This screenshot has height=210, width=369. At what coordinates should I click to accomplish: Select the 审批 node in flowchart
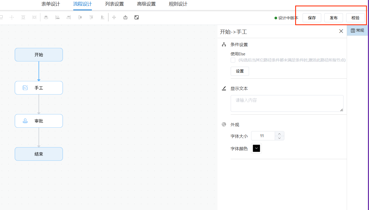point(39,121)
